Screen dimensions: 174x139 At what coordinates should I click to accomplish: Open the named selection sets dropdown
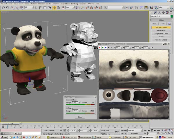pyautogui.click(x=116, y=7)
